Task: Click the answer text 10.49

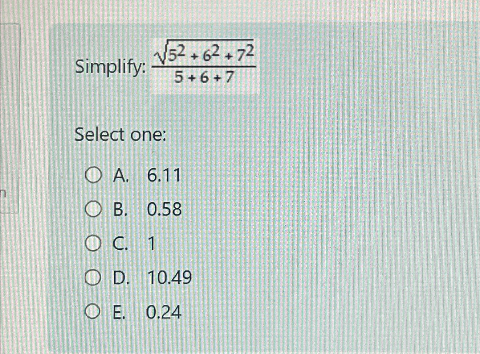Action: click(171, 277)
